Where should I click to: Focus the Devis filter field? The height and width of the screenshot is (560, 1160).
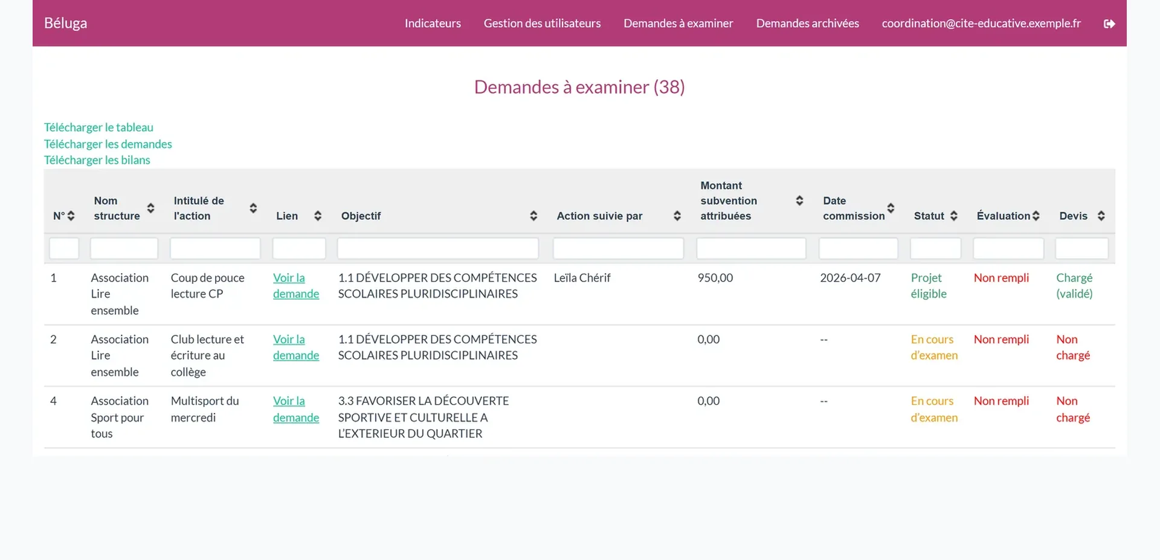coord(1082,248)
